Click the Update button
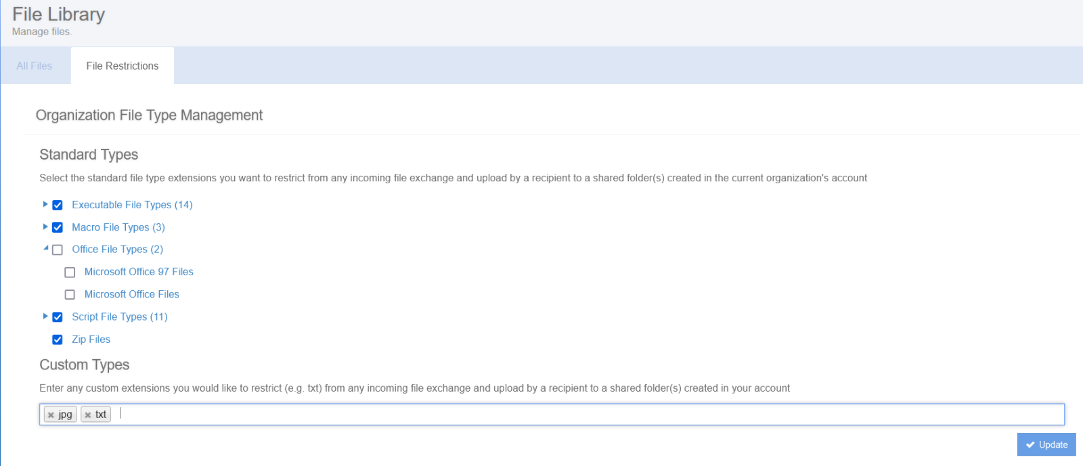This screenshot has width=1083, height=466. coord(1046,444)
